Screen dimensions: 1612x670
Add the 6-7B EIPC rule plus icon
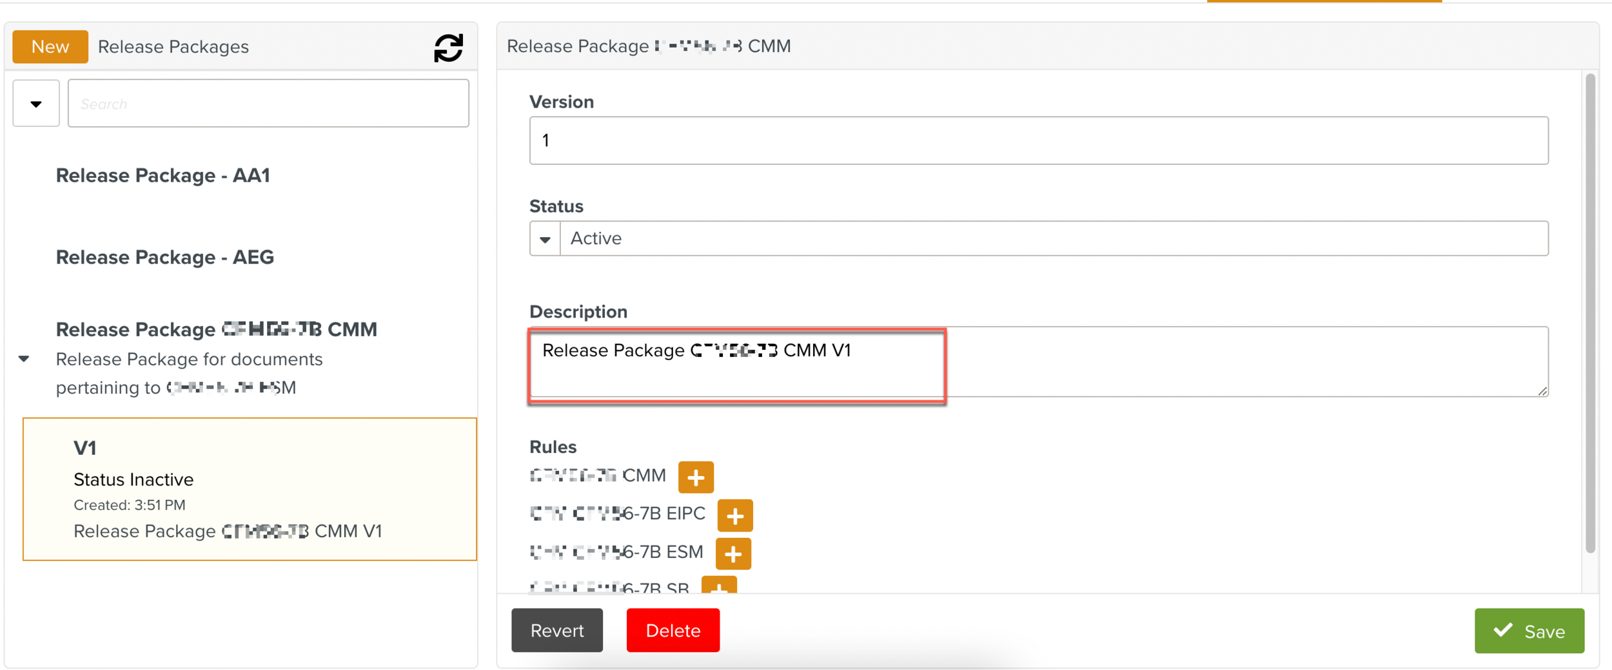click(734, 516)
